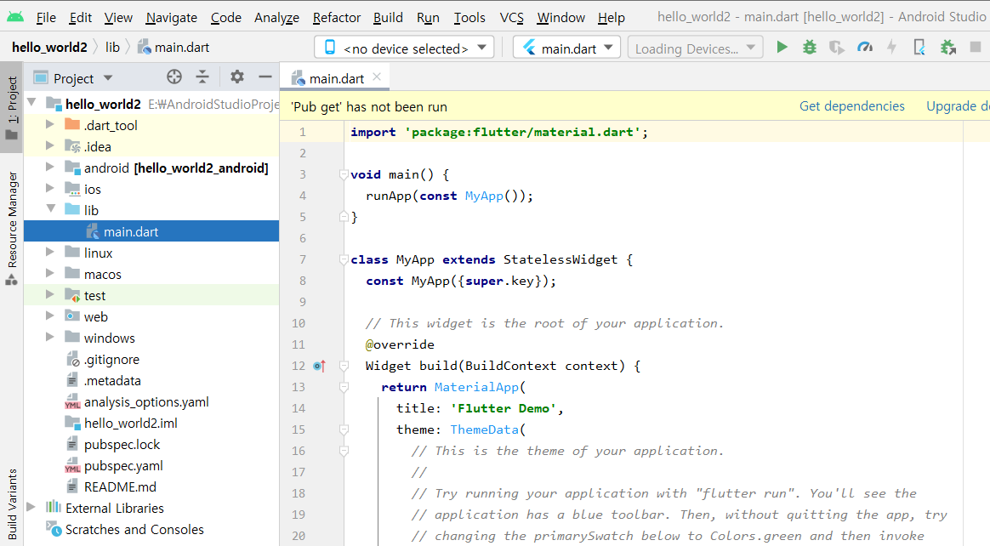990x546 pixels.
Task: Click line number 10 in gutter
Action: coord(298,323)
